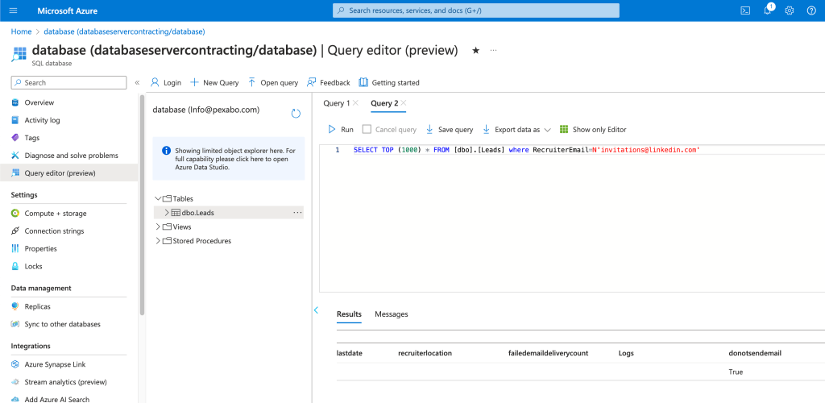Image resolution: width=825 pixels, height=403 pixels.
Task: Switch to the Messages tab
Action: pos(392,314)
